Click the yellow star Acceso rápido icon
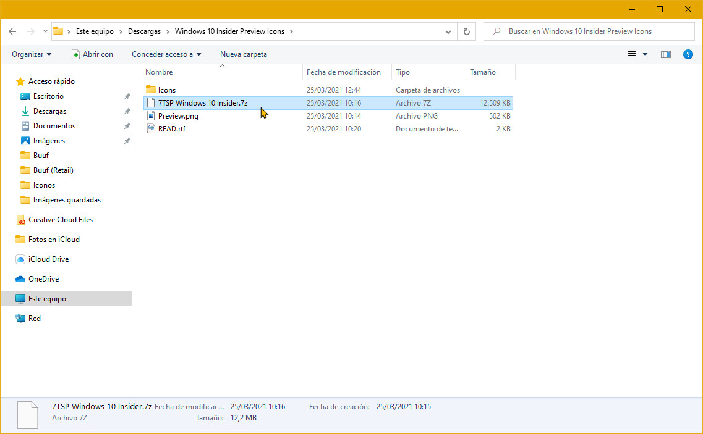Viewport: 703px width, 434px height. pos(20,81)
